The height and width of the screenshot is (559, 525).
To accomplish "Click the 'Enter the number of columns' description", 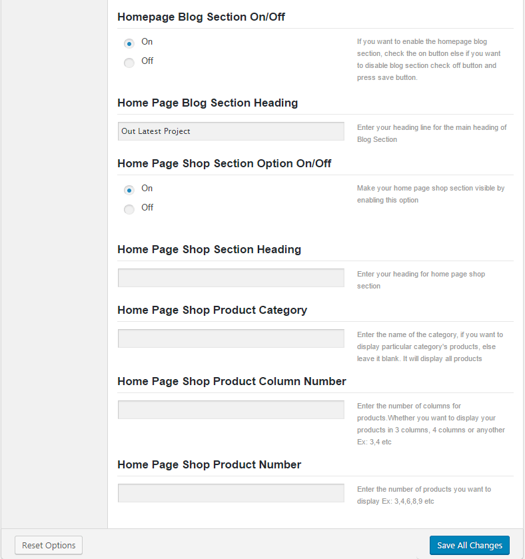I will tap(431, 424).
